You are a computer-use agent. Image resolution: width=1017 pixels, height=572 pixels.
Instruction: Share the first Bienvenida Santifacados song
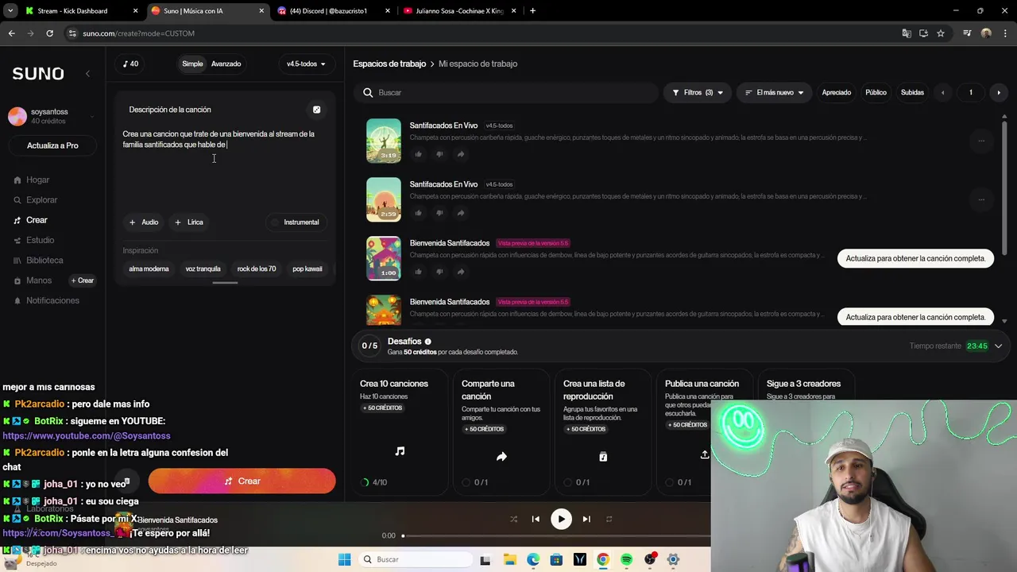(x=461, y=272)
